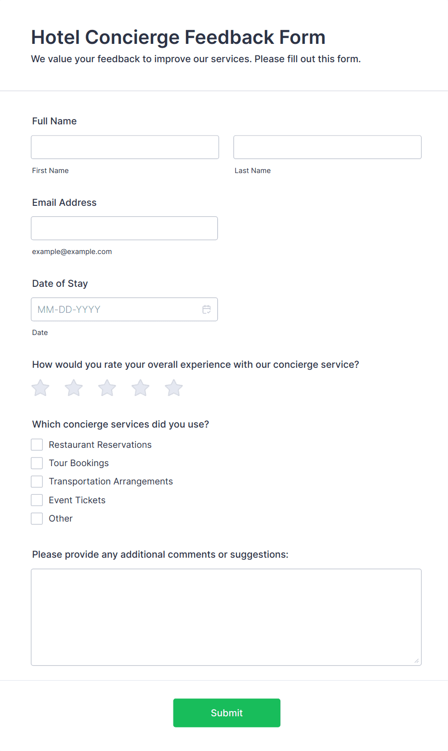Image resolution: width=448 pixels, height=751 pixels.
Task: Click the Tour Bookings label text
Action: [79, 463]
